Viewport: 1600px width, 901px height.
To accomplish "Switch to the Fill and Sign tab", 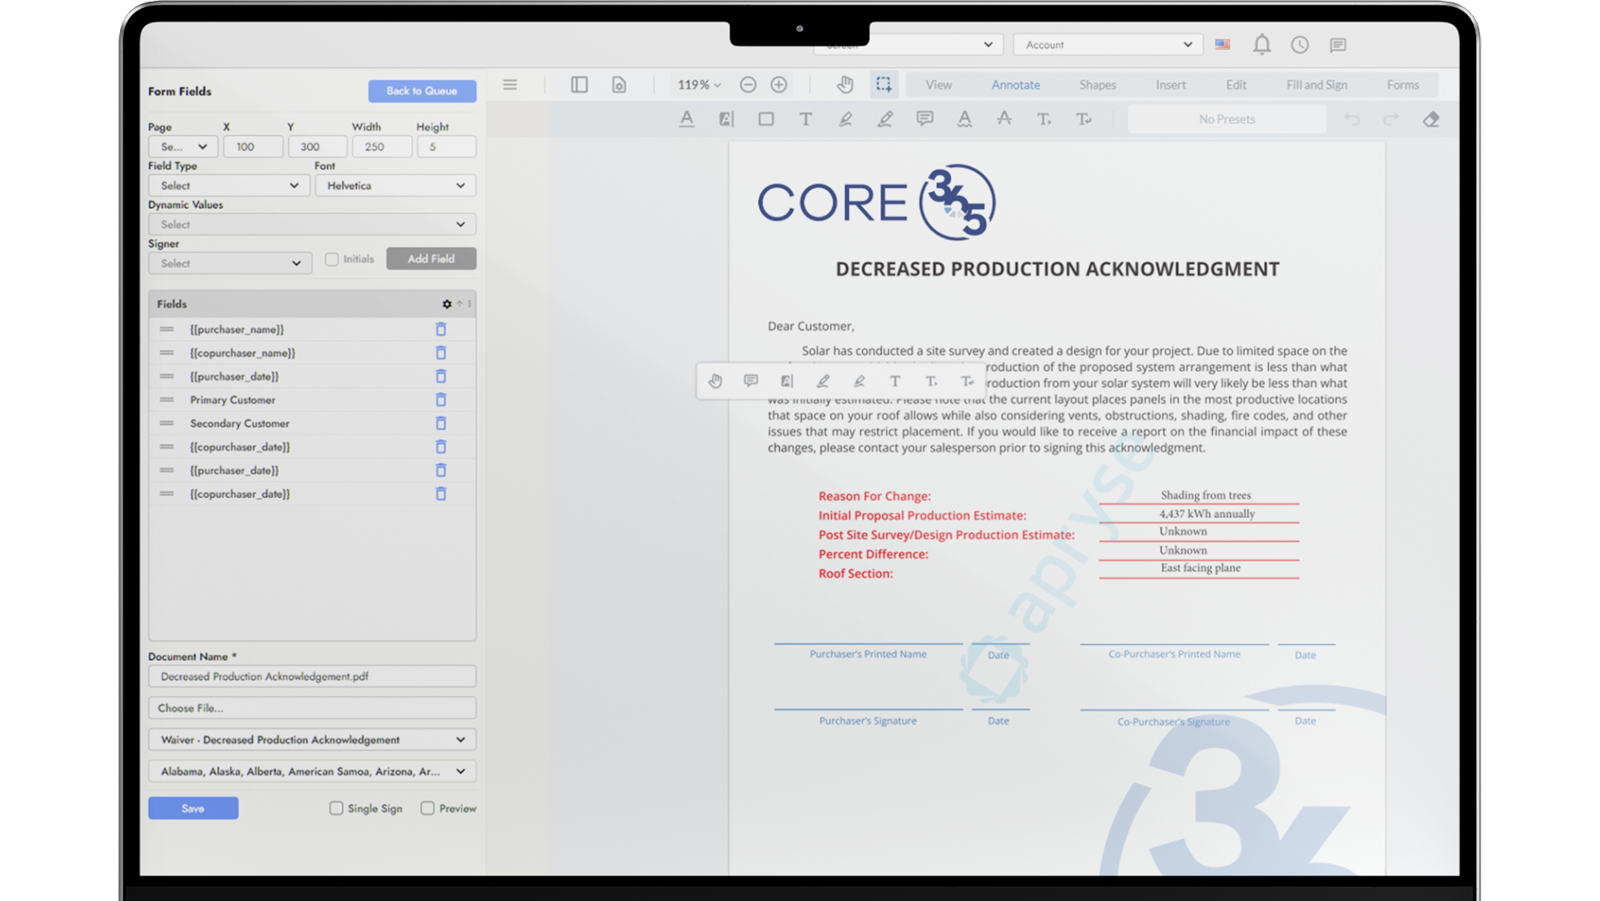I will 1316,85.
